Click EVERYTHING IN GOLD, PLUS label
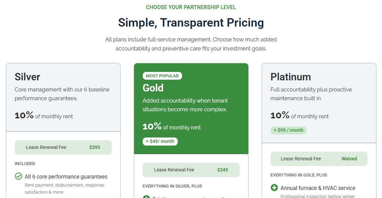This screenshot has width=382, height=198. pyautogui.click(x=299, y=175)
